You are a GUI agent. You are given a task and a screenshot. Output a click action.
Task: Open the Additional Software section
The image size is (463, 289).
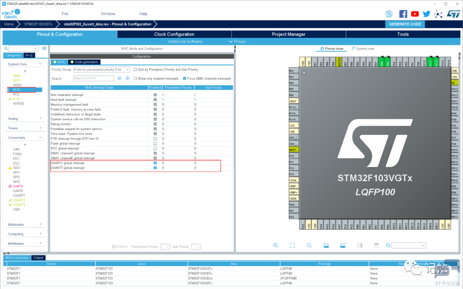pyautogui.click(x=185, y=42)
